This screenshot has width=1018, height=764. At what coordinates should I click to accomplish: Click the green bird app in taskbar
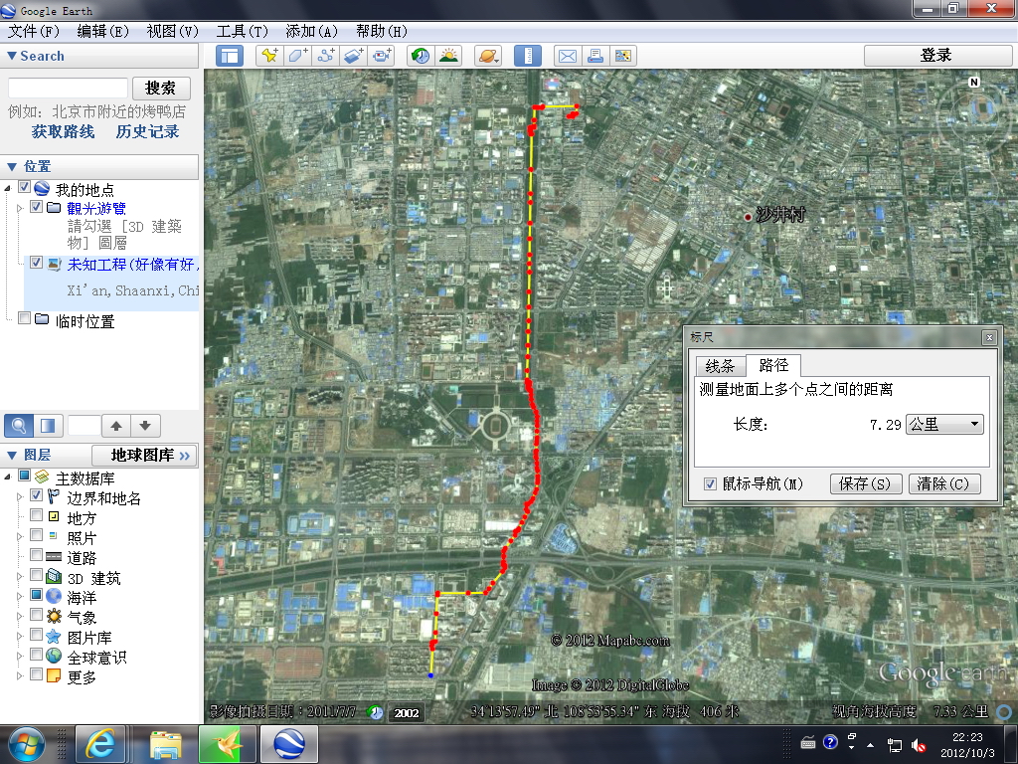[x=227, y=744]
